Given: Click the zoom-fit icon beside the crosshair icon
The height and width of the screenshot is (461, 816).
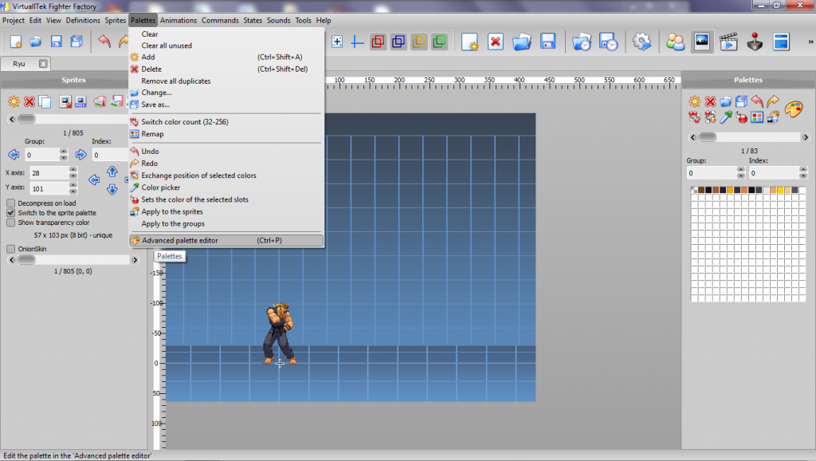Looking at the screenshot, I should click(x=337, y=42).
